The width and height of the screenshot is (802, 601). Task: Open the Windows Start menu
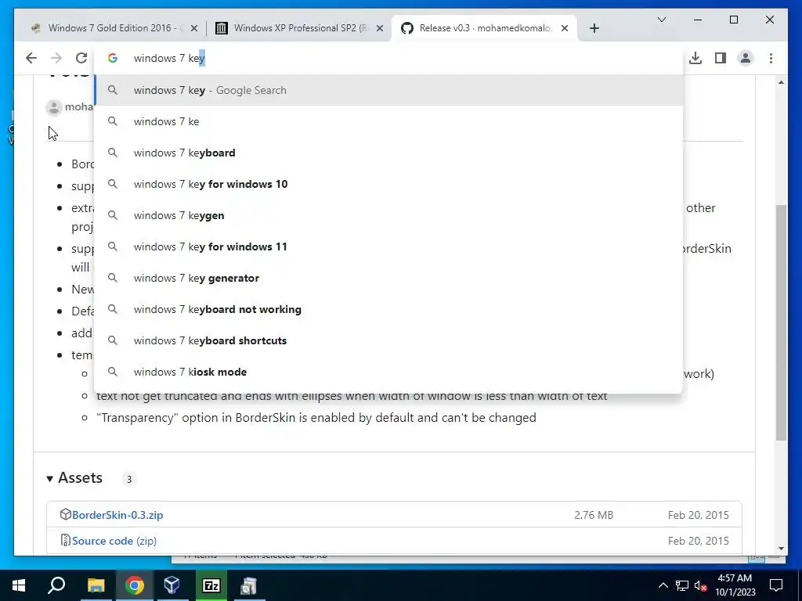pos(19,585)
